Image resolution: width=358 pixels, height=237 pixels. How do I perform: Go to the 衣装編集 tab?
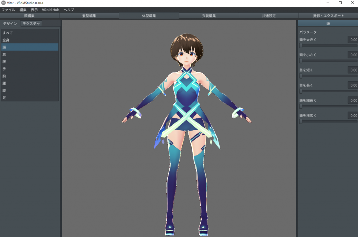(x=209, y=16)
